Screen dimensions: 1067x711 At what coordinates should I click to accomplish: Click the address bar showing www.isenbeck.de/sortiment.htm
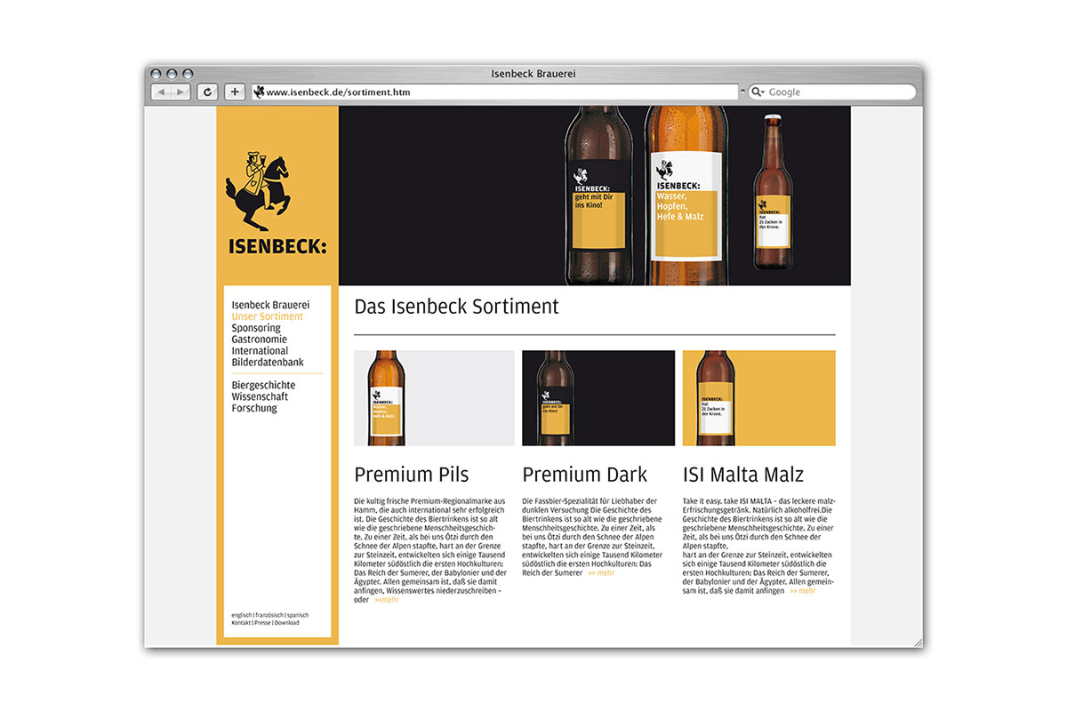[x=495, y=92]
